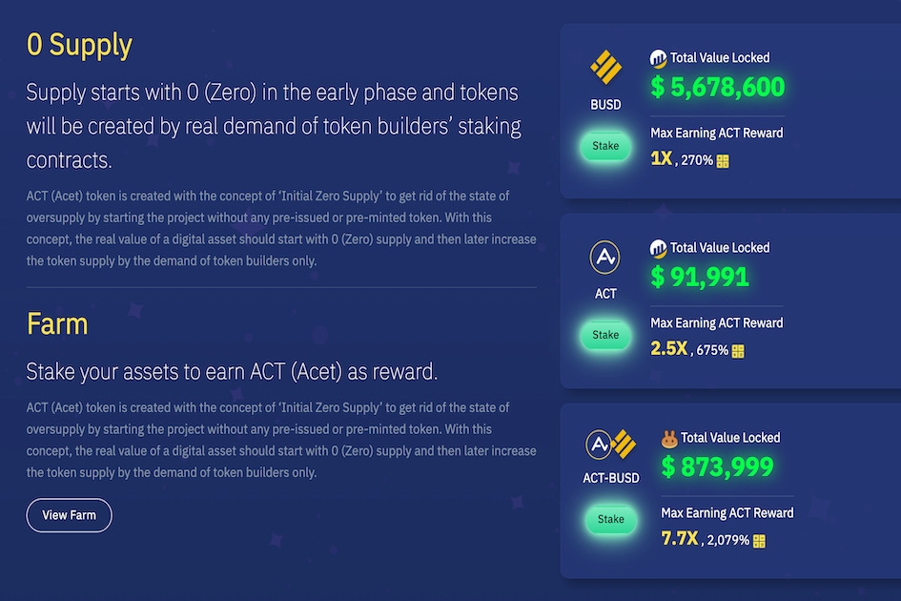This screenshot has width=901, height=601.
Task: Stake in the ACT-BUSD pool
Action: [611, 519]
